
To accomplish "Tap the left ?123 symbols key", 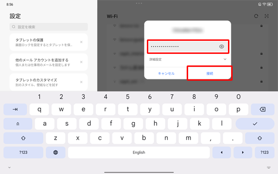I will click(24, 152).
